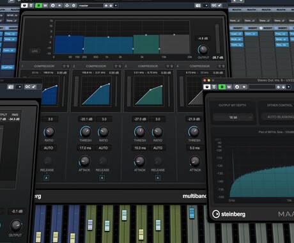Take plugin snapshot camera icon in multiband compressor

tap(197, 5)
